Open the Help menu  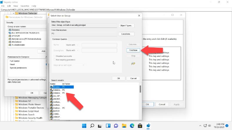[34, 6]
